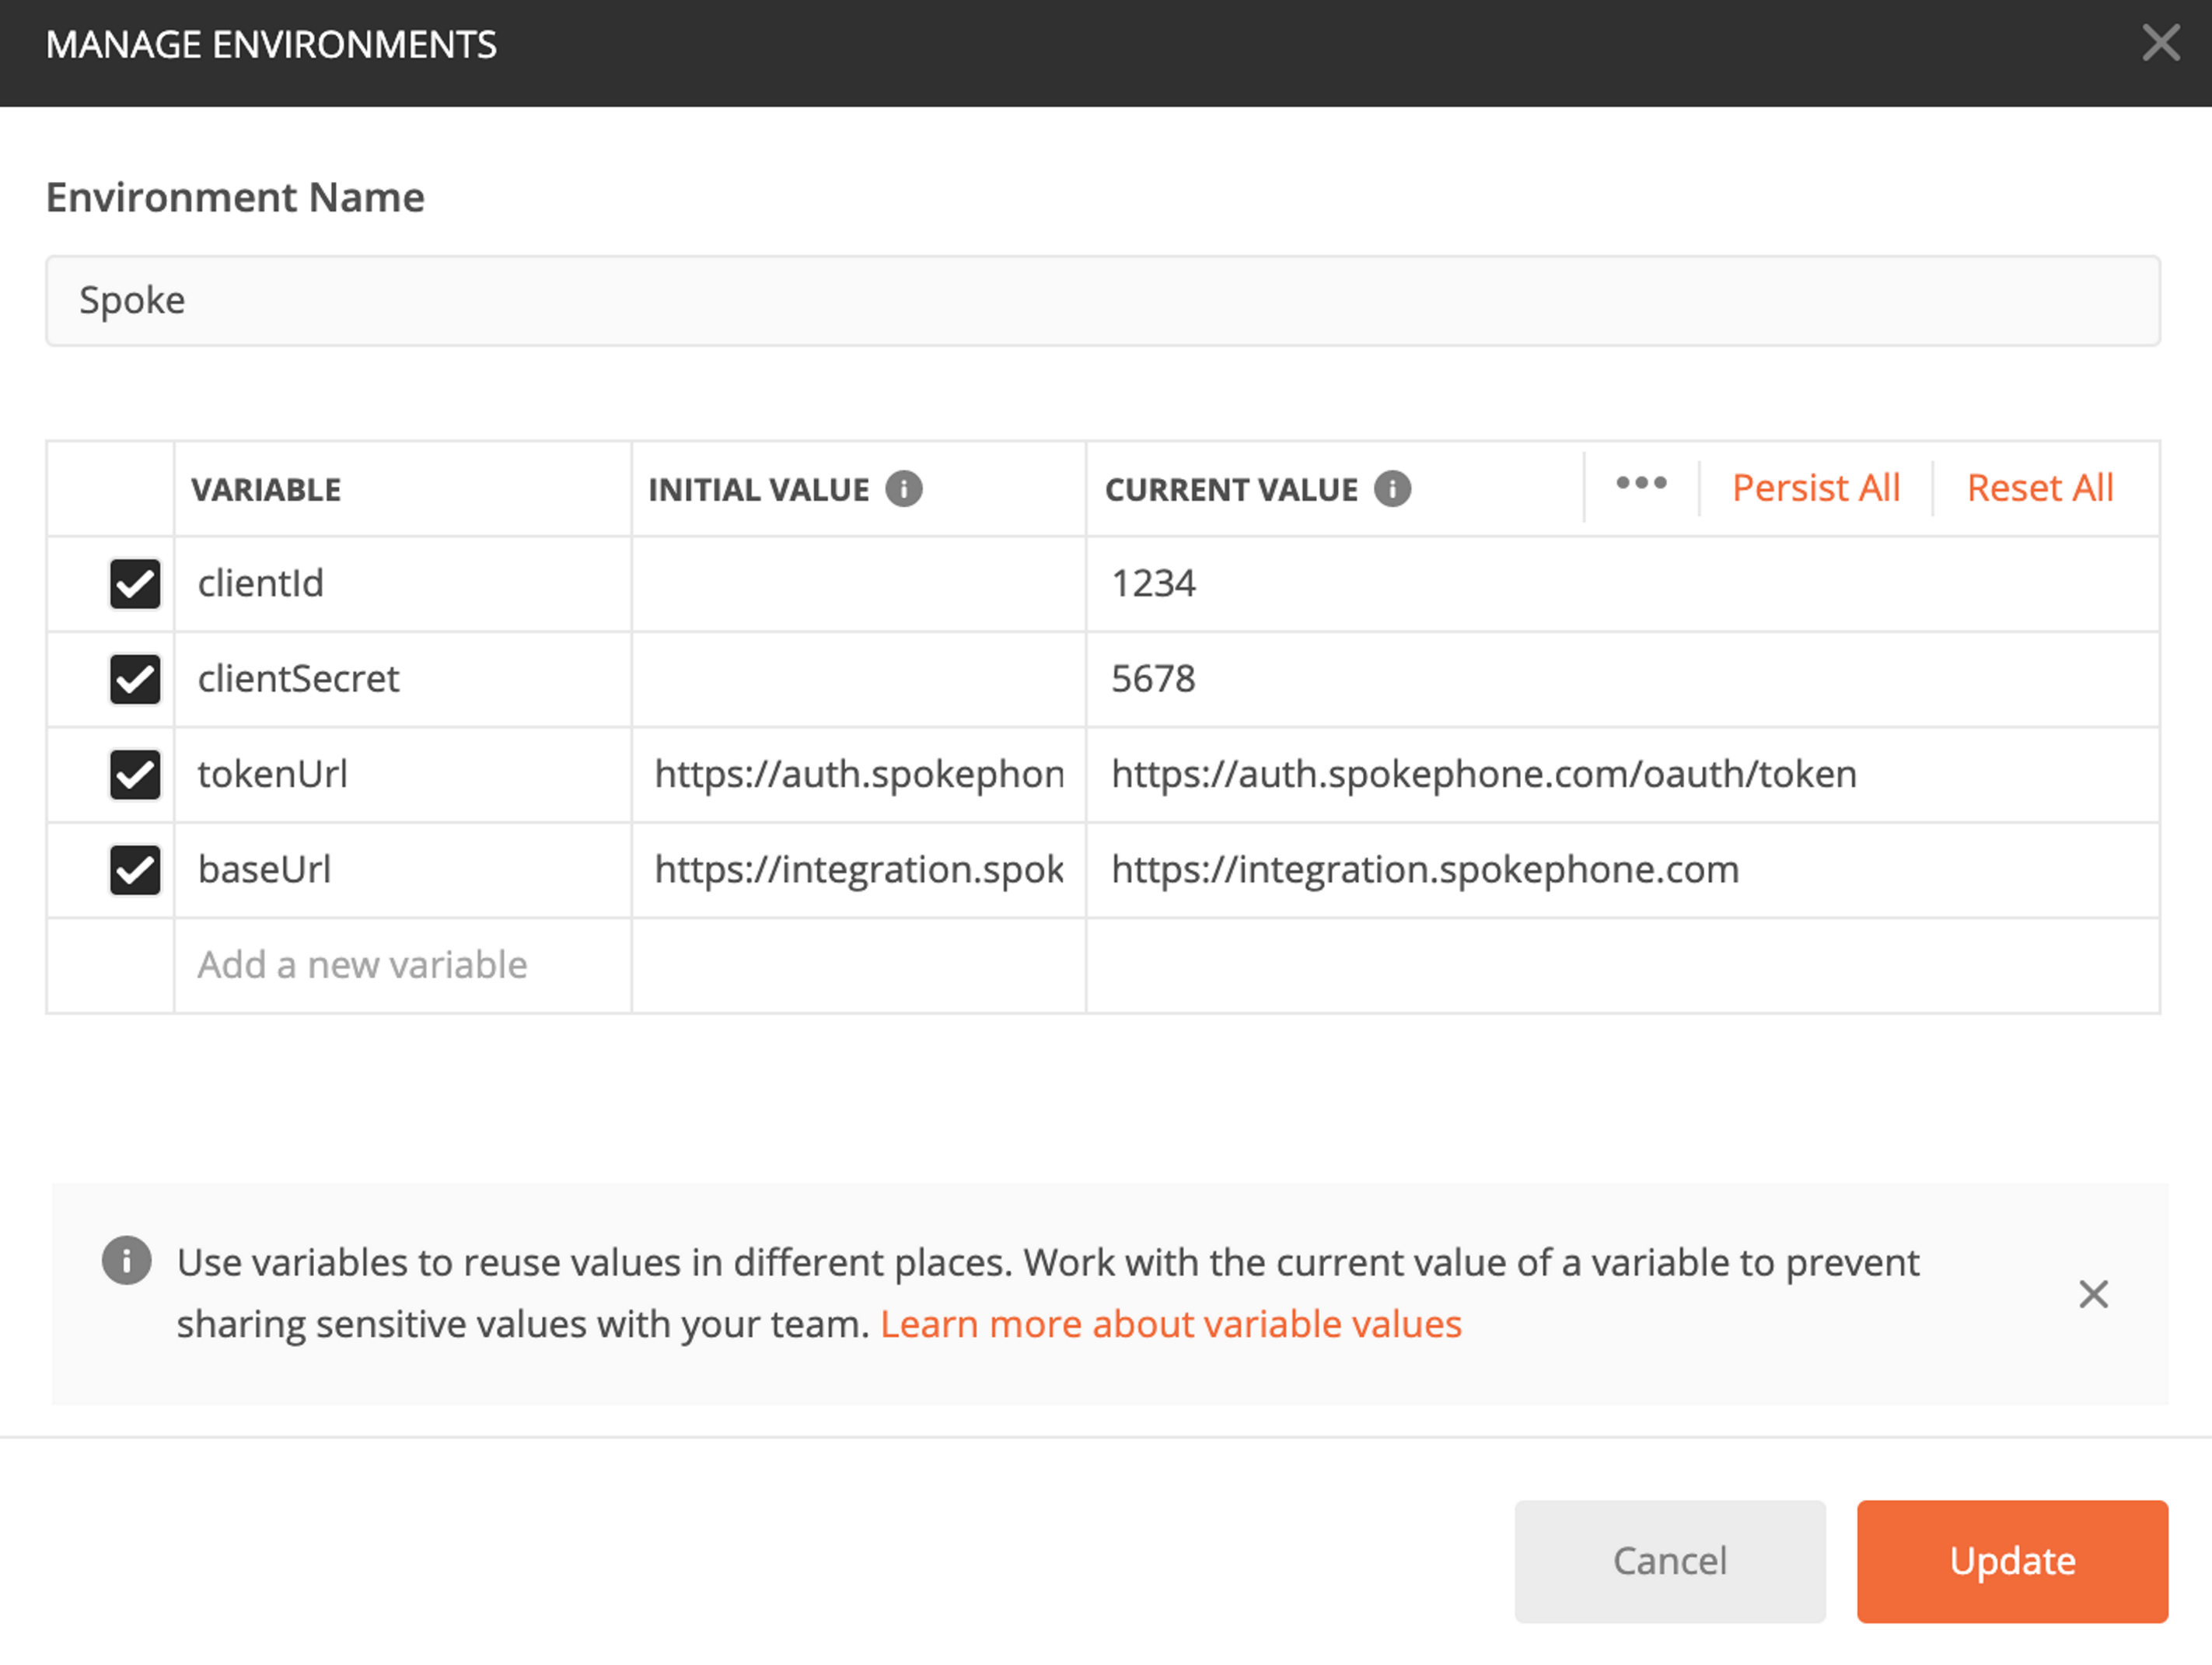2212x1665 pixels.
Task: Open the Initial Value info tooltip
Action: pyautogui.click(x=905, y=489)
